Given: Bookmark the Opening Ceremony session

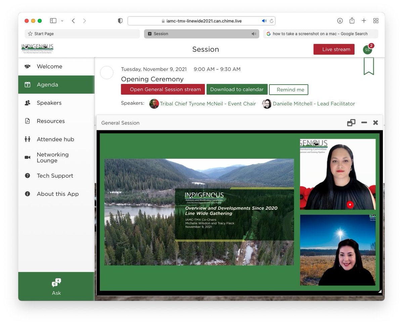Looking at the screenshot, I should coord(368,66).
